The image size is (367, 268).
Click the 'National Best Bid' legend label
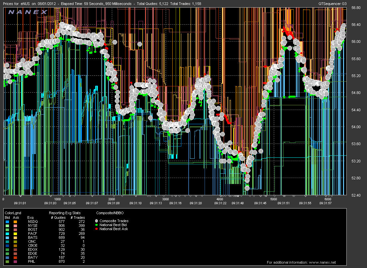pos(113,225)
